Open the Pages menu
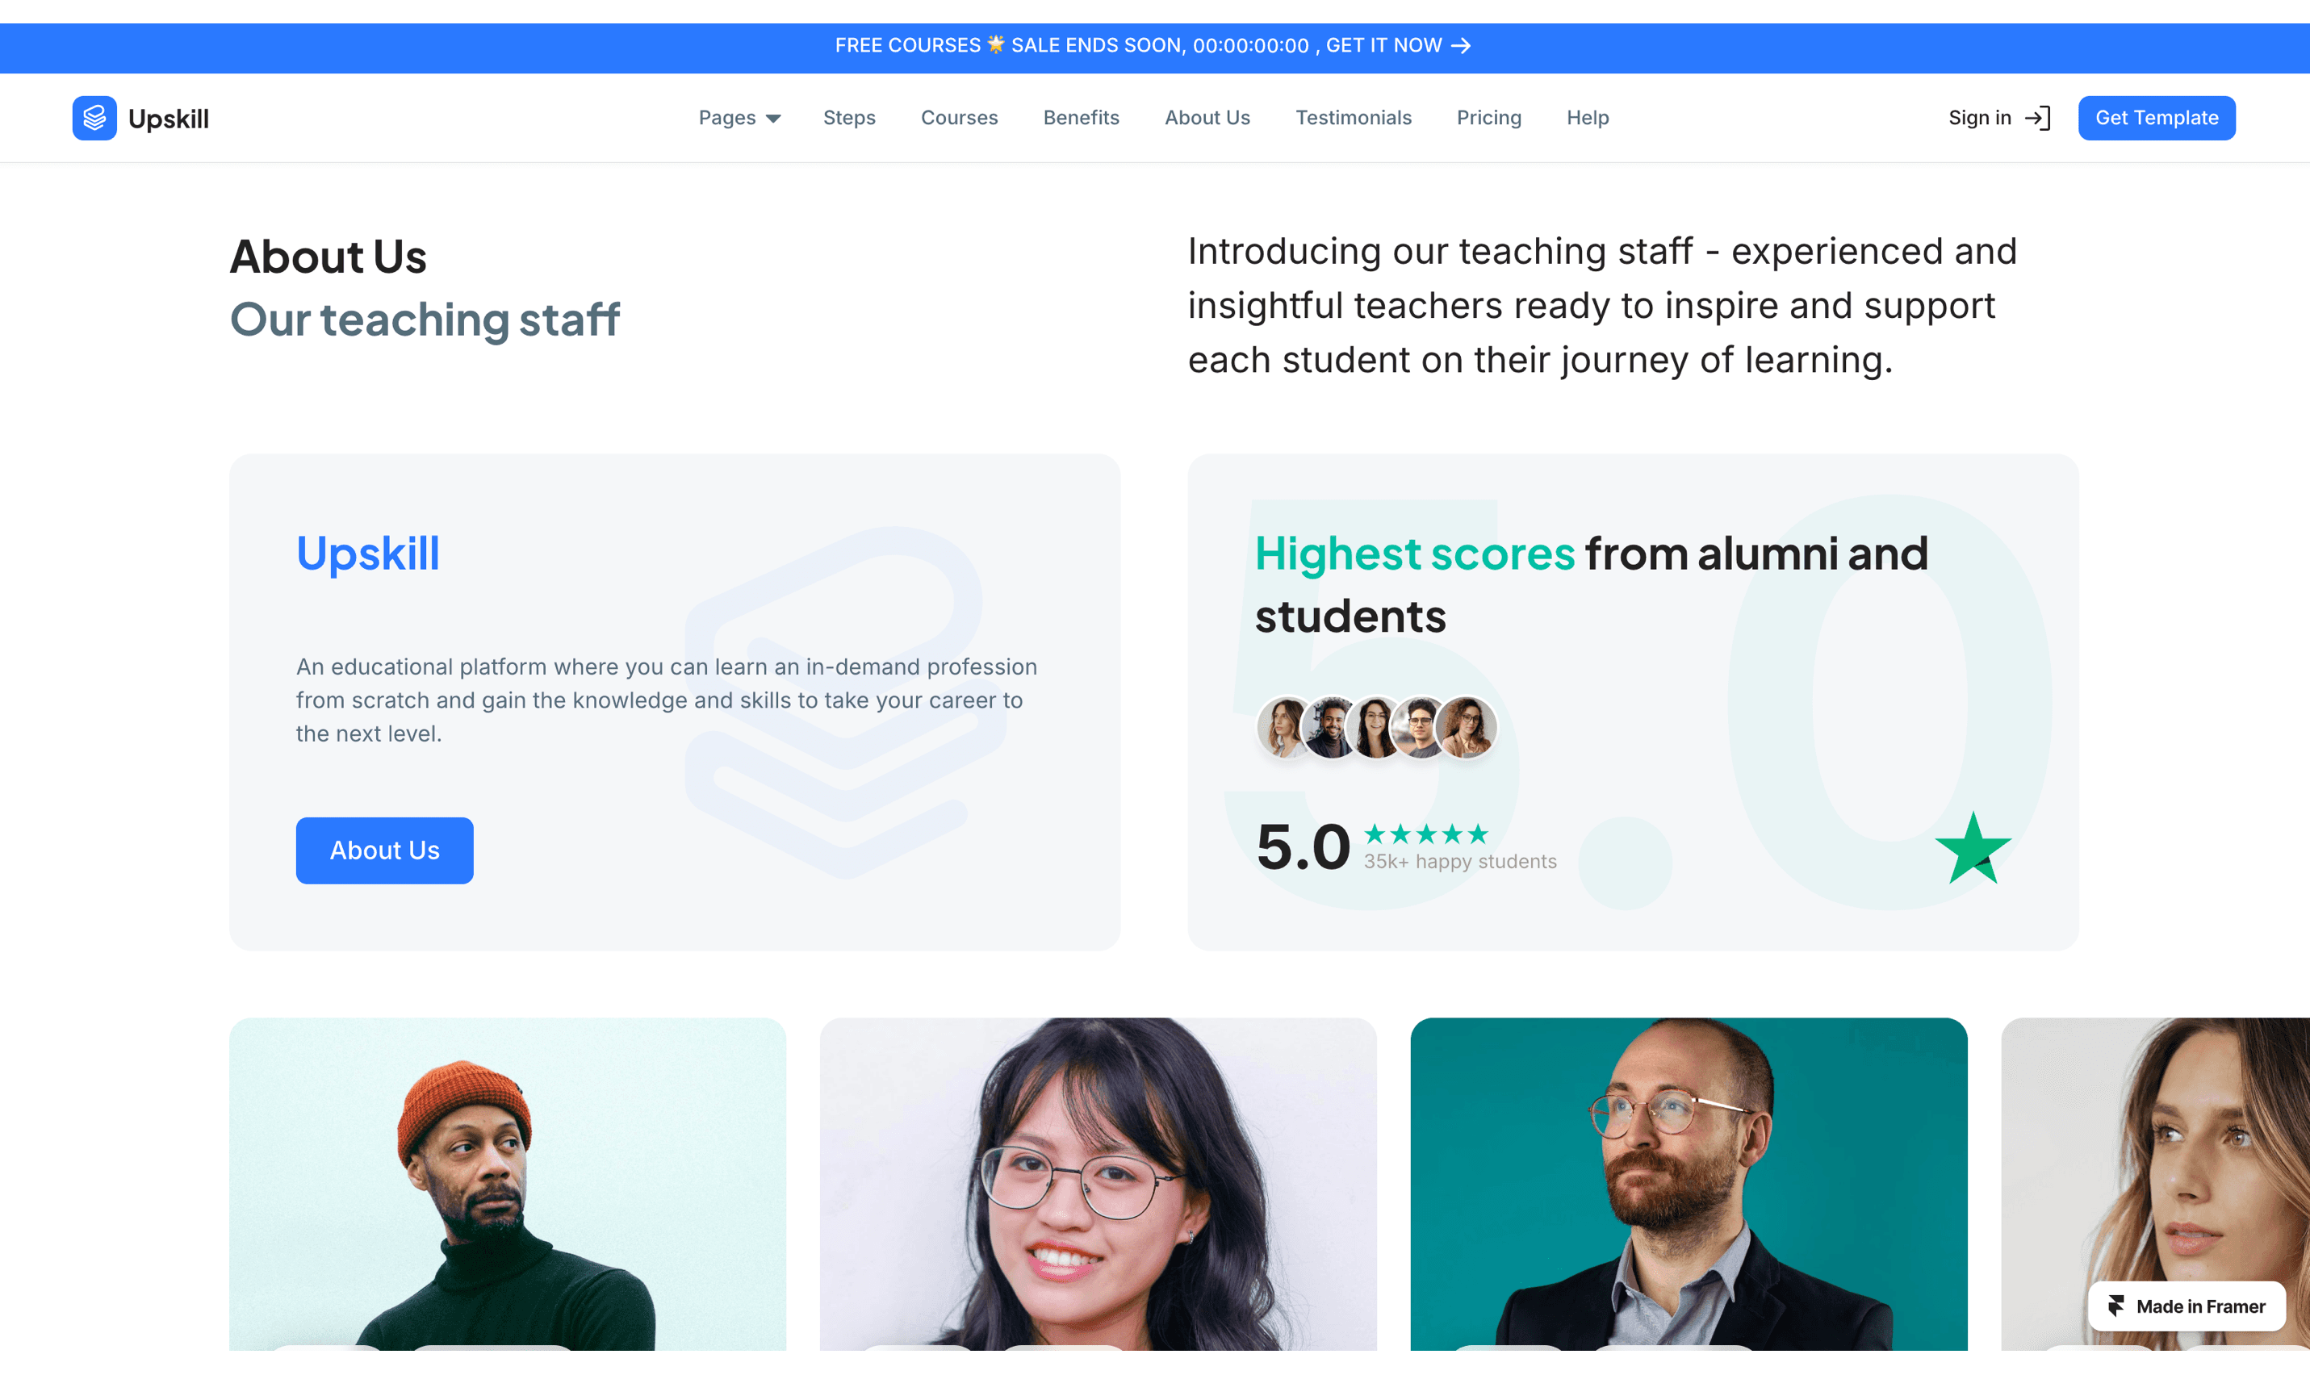 point(739,118)
